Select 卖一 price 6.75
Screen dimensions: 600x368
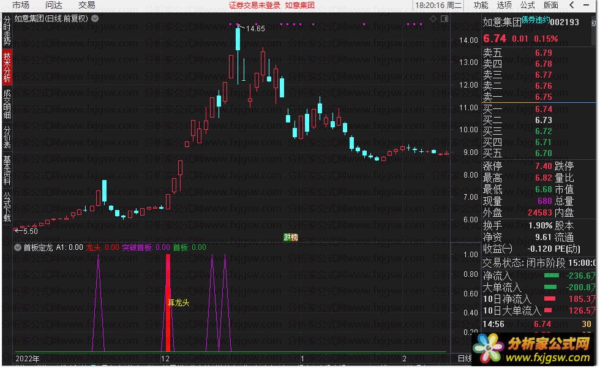[544, 97]
